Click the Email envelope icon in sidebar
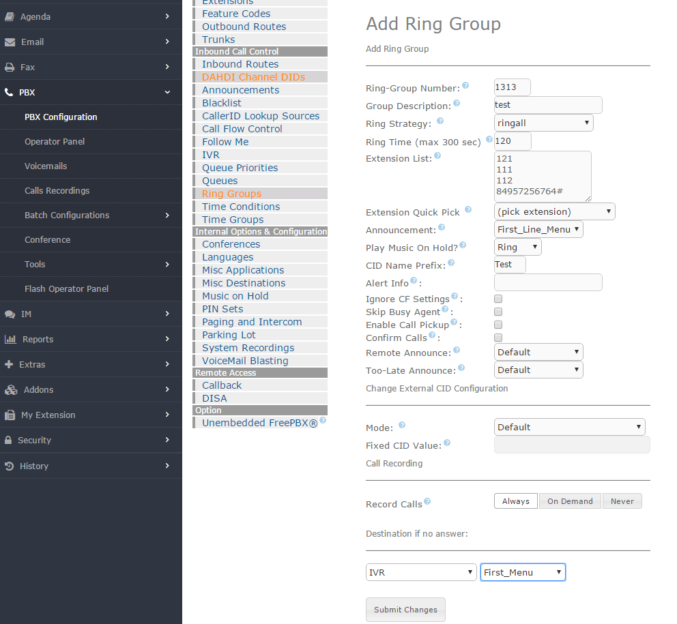This screenshot has width=677, height=624. tap(10, 42)
